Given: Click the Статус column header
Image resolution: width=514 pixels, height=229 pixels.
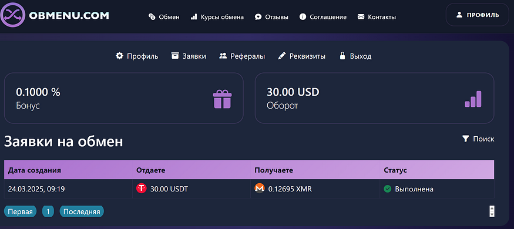Looking at the screenshot, I should point(395,170).
